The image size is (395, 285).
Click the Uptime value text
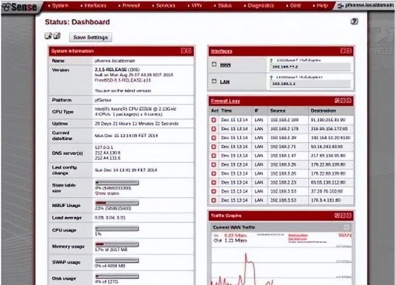[x=137, y=123]
